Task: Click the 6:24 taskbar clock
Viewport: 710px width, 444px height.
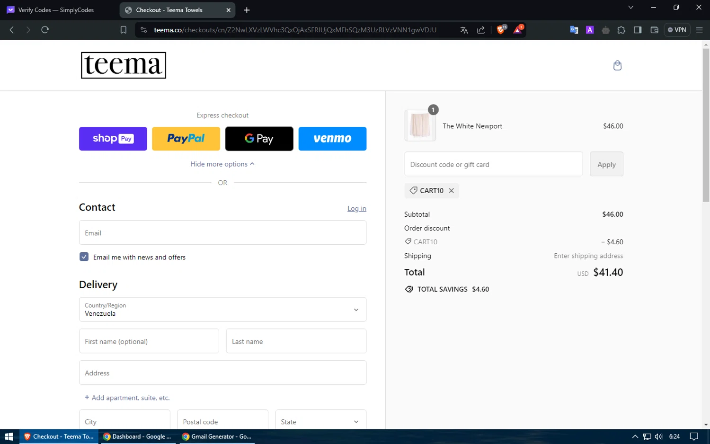Action: [674, 436]
